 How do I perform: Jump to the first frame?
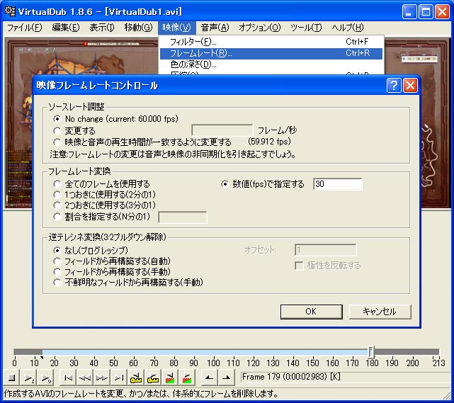[x=68, y=378]
